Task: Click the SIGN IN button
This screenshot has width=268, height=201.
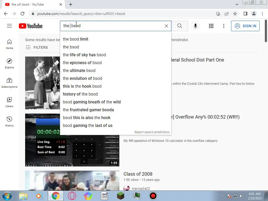Action: pyautogui.click(x=245, y=26)
